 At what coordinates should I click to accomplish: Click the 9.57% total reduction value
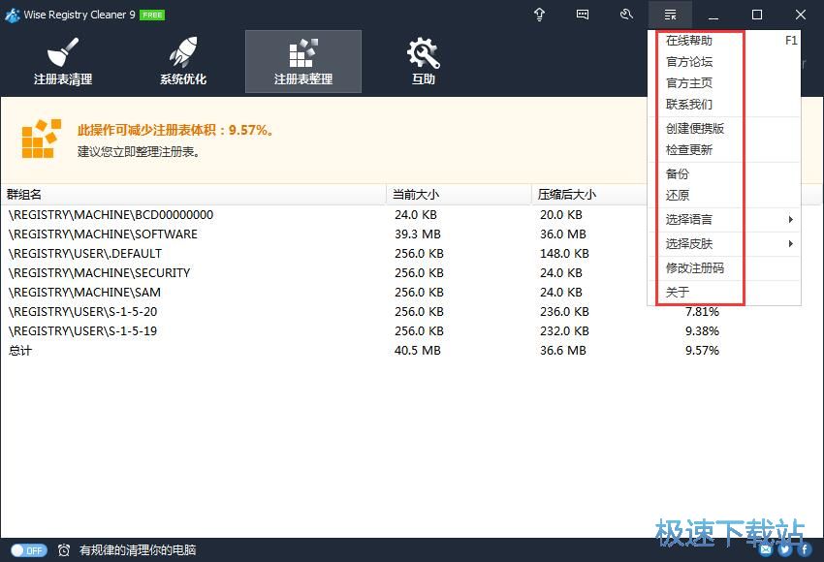(702, 351)
